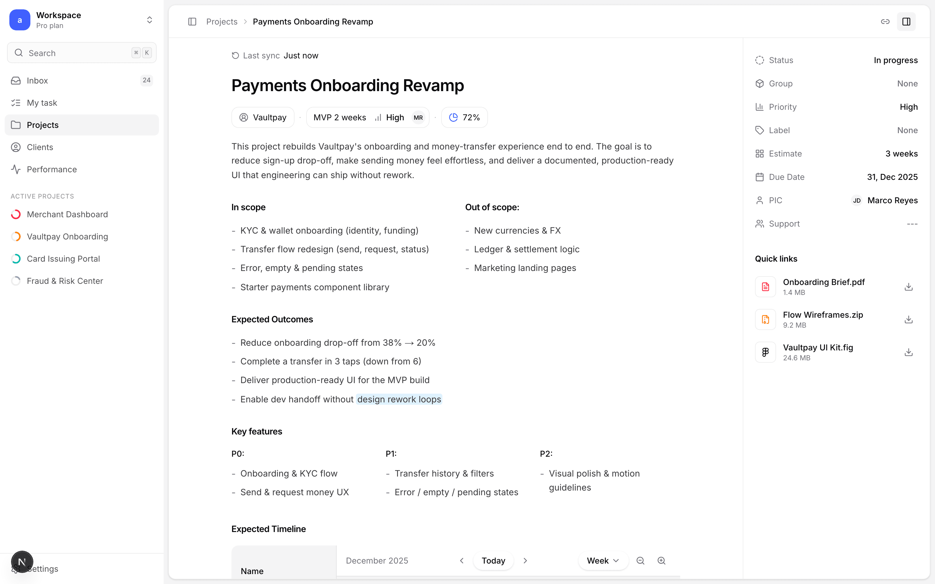Set the Group value None
The width and height of the screenshot is (935, 584).
[907, 84]
